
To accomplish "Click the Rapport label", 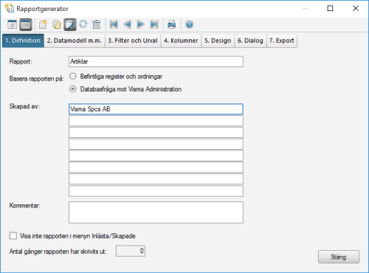I will (21, 61).
